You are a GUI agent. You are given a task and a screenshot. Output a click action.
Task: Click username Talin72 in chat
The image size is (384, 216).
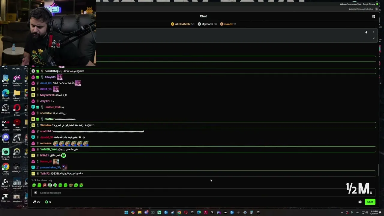[x=45, y=173]
